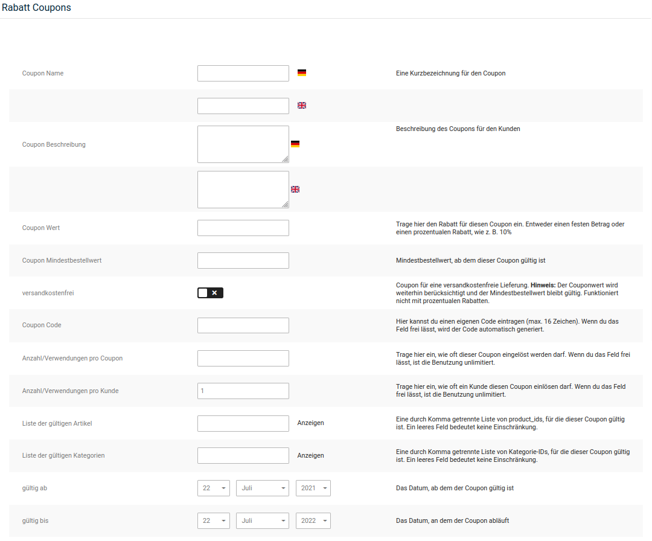This screenshot has width=652, height=541.
Task: Select the Coupon Mindestbestellwert input
Action: click(243, 261)
